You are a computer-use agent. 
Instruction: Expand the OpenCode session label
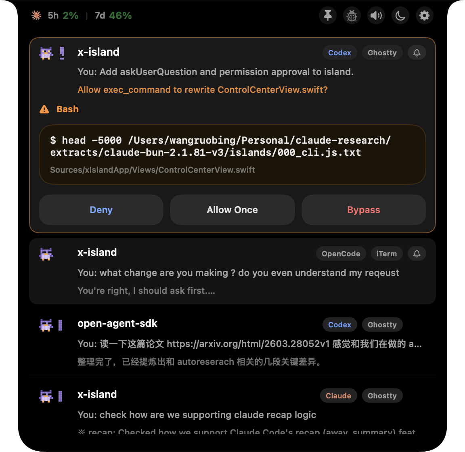point(341,253)
